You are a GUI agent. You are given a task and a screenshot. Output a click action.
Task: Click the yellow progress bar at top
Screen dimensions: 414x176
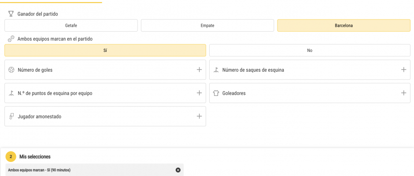point(51,2)
